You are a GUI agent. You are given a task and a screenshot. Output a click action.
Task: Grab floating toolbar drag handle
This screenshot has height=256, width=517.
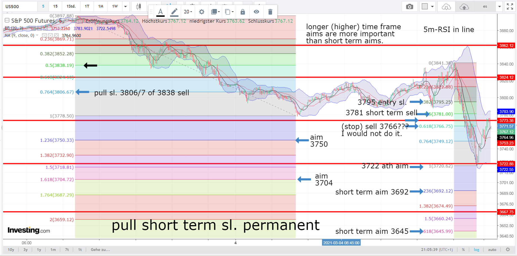(x=151, y=12)
